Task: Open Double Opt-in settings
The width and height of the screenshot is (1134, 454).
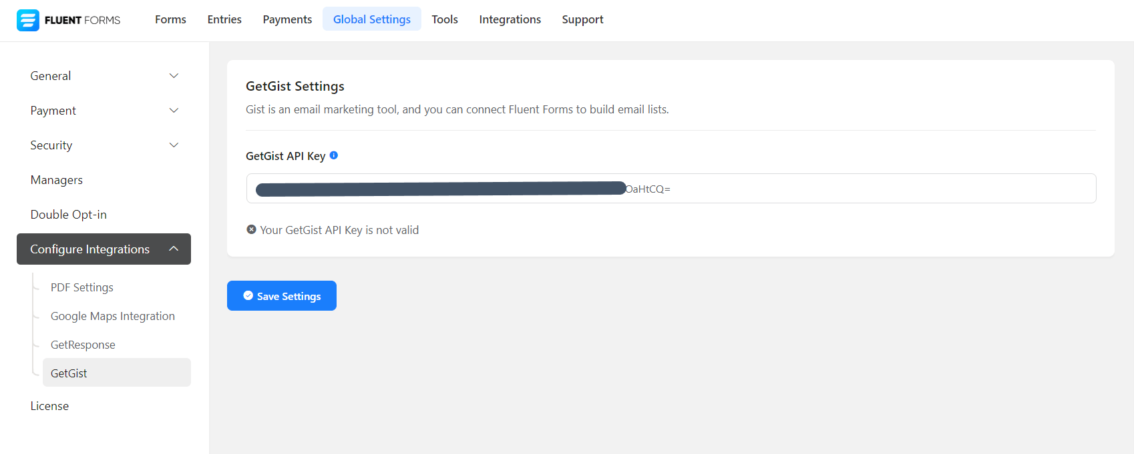Action: (x=69, y=215)
